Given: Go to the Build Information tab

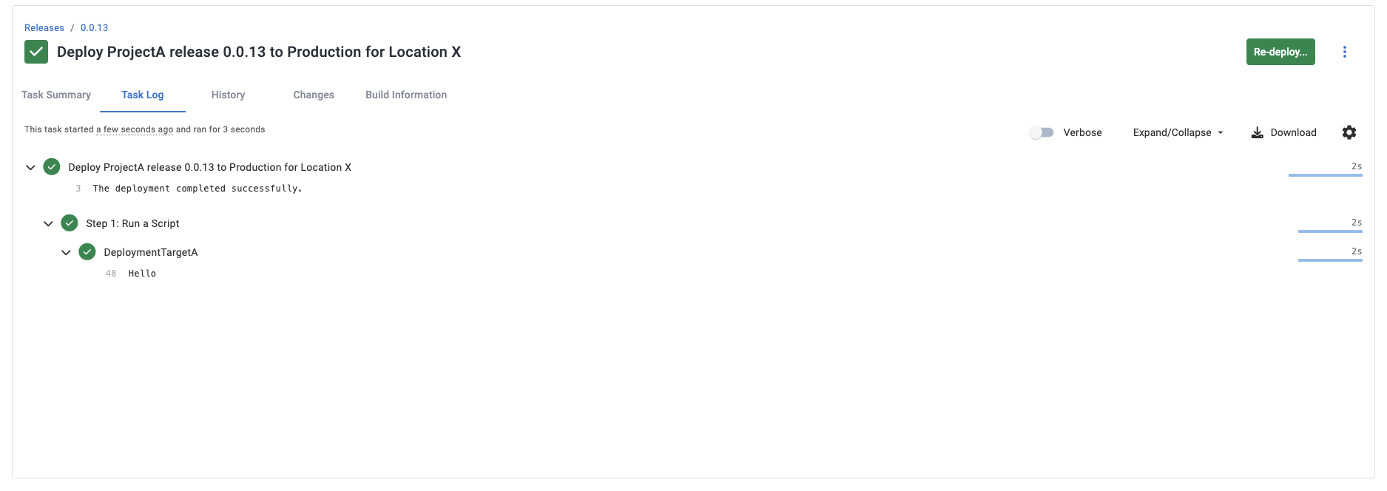Looking at the screenshot, I should point(406,95).
